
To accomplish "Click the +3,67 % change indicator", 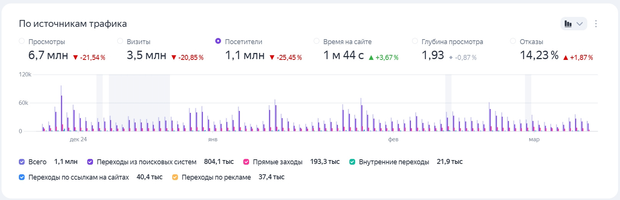I will (384, 58).
